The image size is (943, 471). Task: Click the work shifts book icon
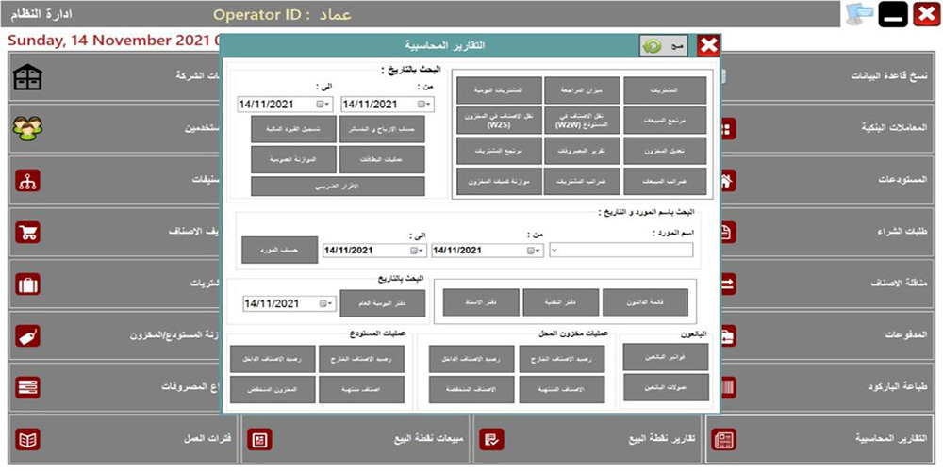pos(28,439)
